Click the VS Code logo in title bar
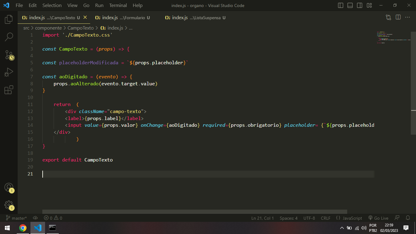 6,5
